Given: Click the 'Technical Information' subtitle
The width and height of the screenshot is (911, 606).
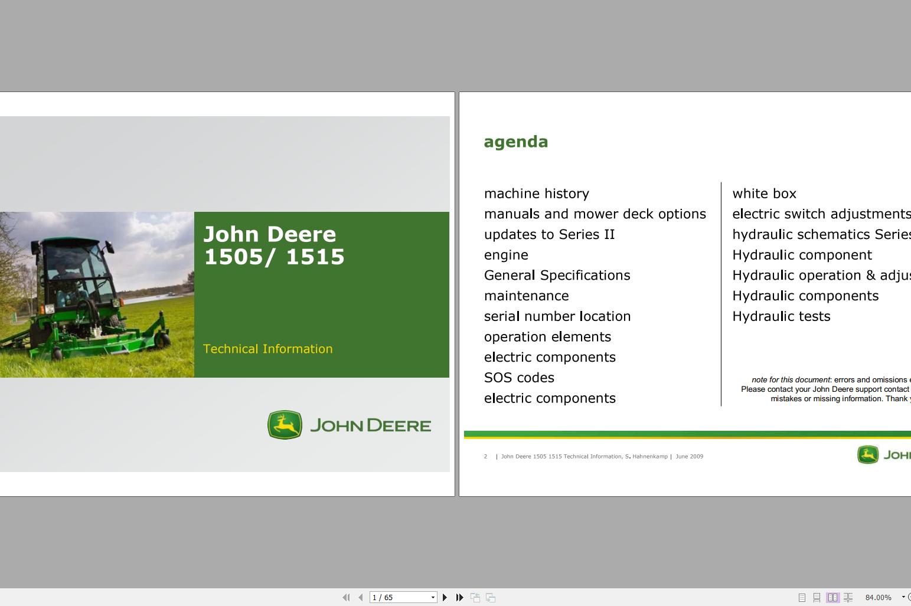Looking at the screenshot, I should point(267,349).
